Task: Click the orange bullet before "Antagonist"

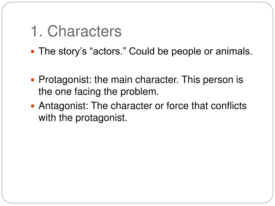Action: point(32,106)
